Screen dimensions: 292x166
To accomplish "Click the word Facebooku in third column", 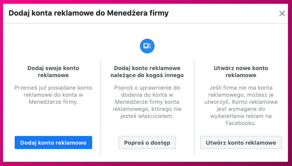I will (x=241, y=123).
